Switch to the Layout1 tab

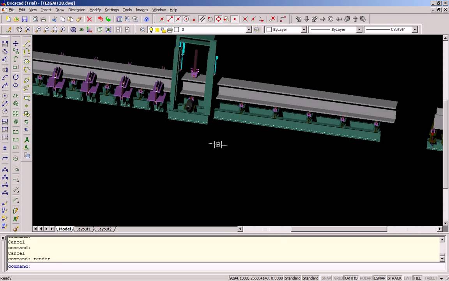(x=83, y=229)
